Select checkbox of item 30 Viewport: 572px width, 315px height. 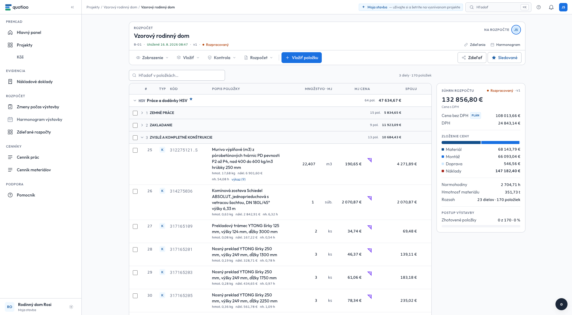[x=135, y=296]
